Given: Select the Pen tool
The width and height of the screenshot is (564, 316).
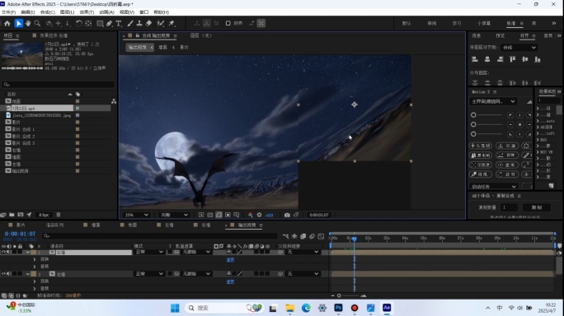Looking at the screenshot, I should (110, 23).
